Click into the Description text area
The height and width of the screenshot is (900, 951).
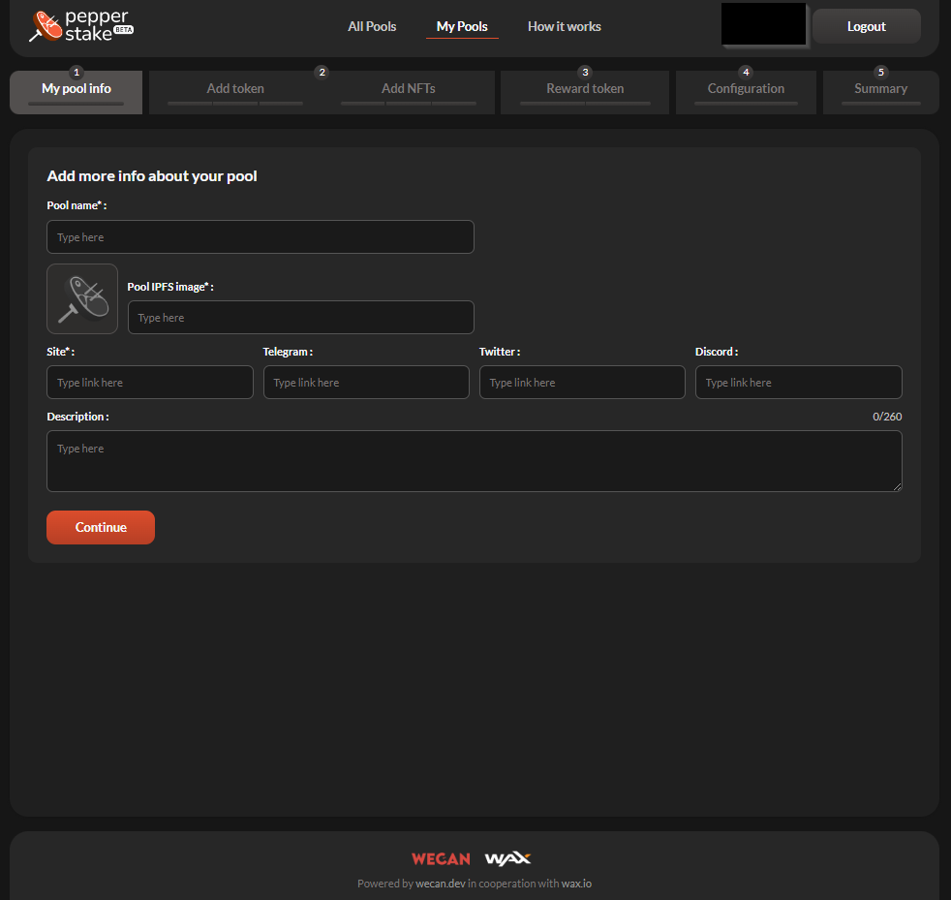point(475,461)
